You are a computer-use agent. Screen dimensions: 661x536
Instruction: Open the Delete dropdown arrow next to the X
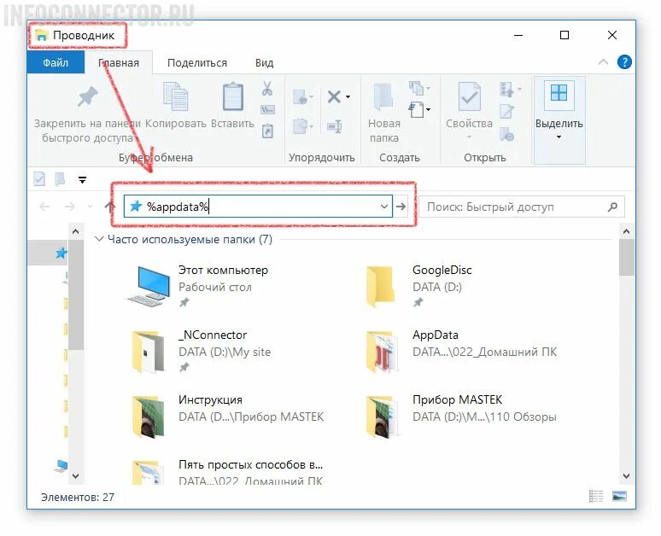pos(348,97)
